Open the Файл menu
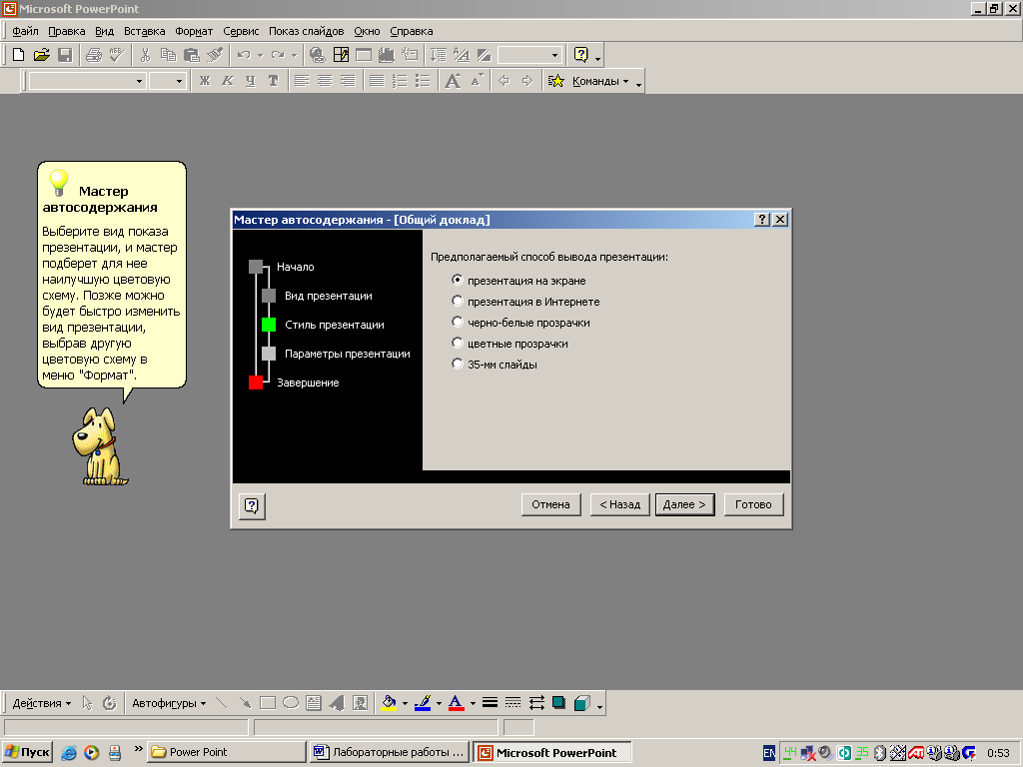 25,31
